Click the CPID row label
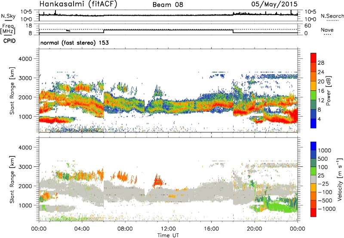 9,41
